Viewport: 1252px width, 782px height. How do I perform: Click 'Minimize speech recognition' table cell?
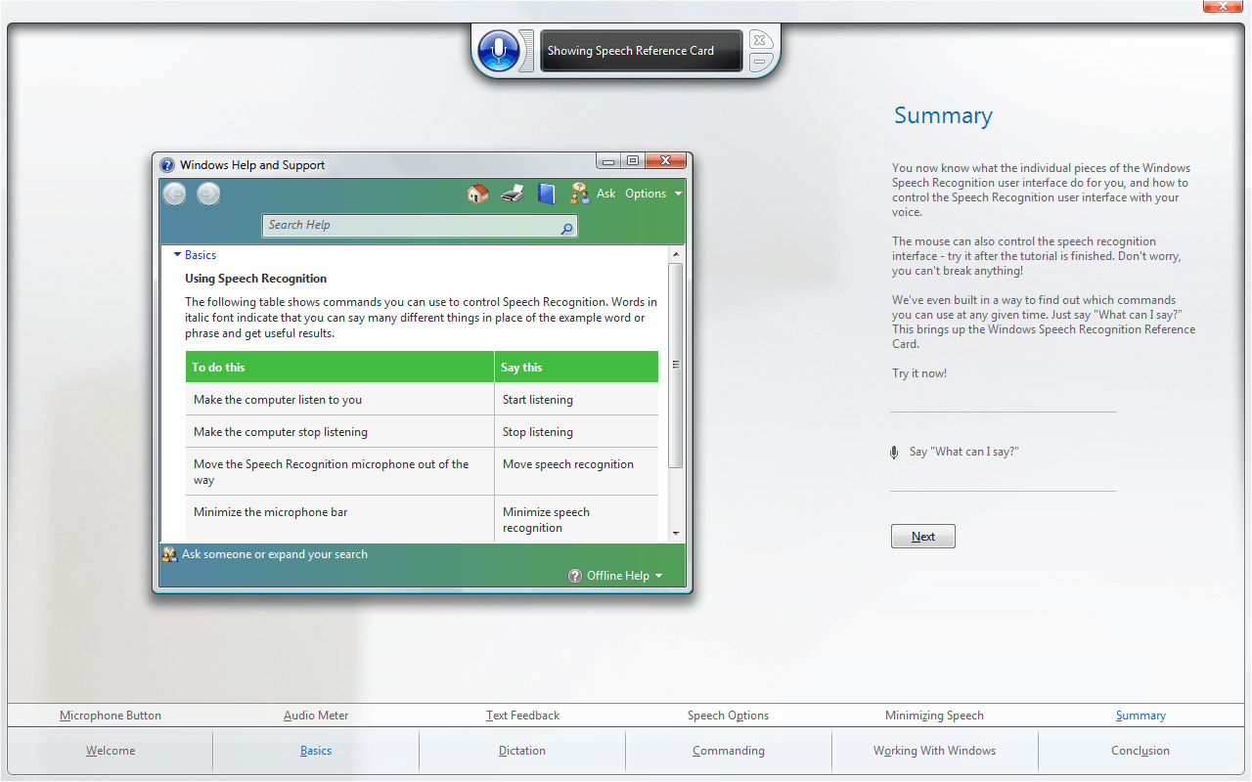(x=576, y=519)
